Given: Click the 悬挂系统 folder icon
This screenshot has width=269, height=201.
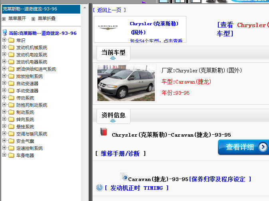Looking at the screenshot, I should coord(11,126).
